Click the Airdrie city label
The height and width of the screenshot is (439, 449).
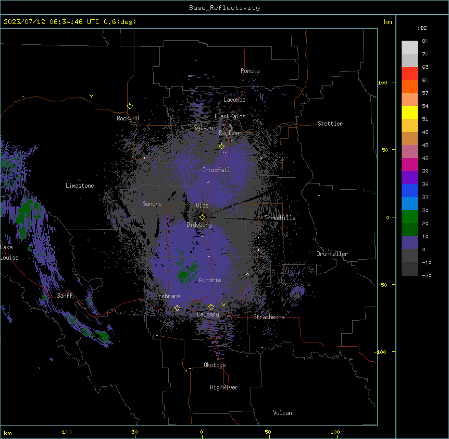[x=210, y=280]
